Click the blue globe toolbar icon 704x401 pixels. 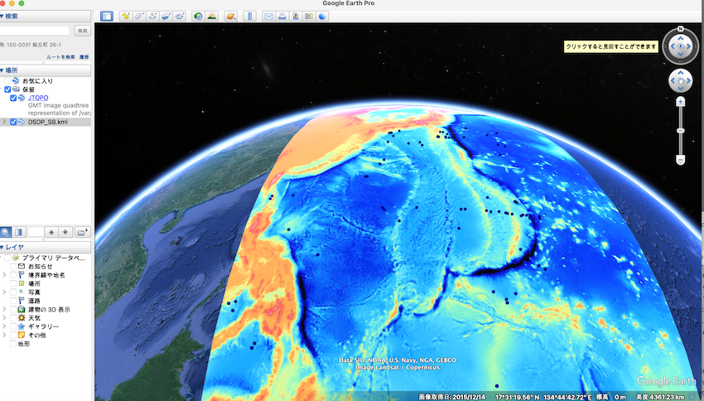tap(322, 17)
